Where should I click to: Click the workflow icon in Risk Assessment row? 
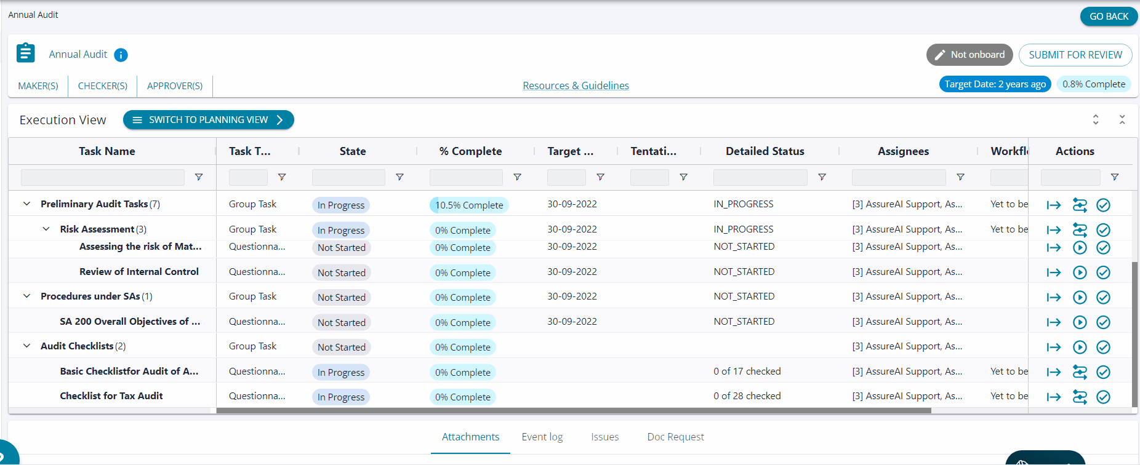(1080, 230)
